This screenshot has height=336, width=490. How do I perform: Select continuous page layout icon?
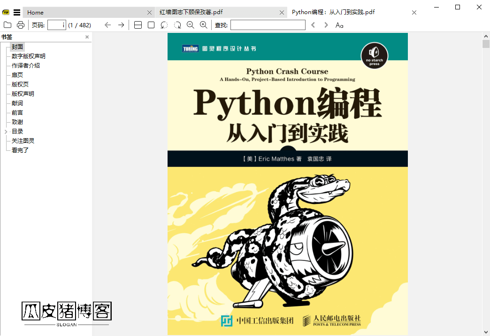[x=138, y=25]
